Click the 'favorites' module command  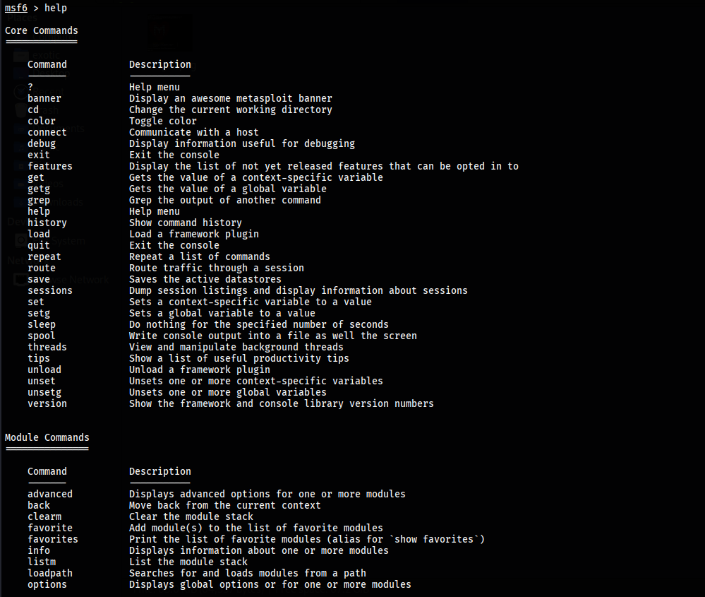pos(53,539)
